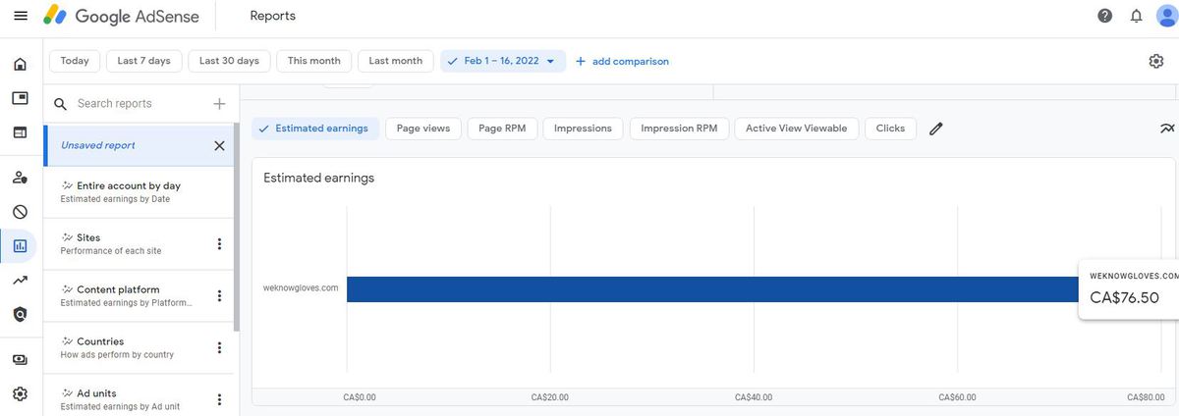Open the Payments sidebar icon
This screenshot has height=416, width=1179.
[x=21, y=360]
